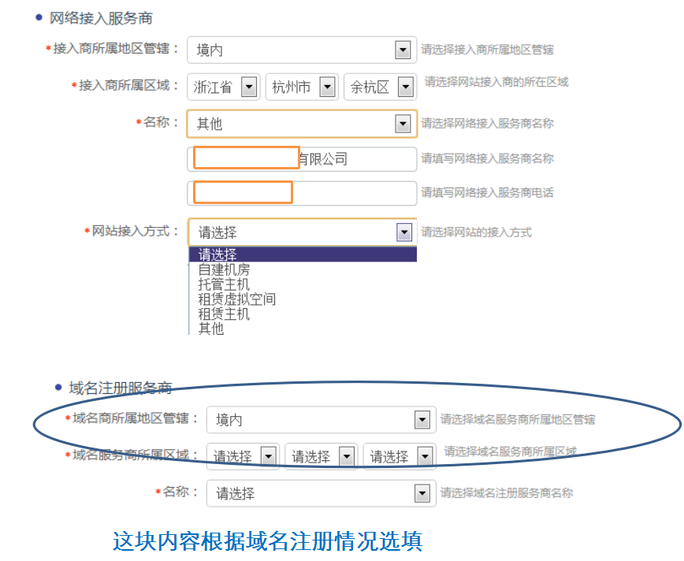Open the 网站接入方式 dropdown arrow
This screenshot has height=561, width=684.
tap(404, 232)
